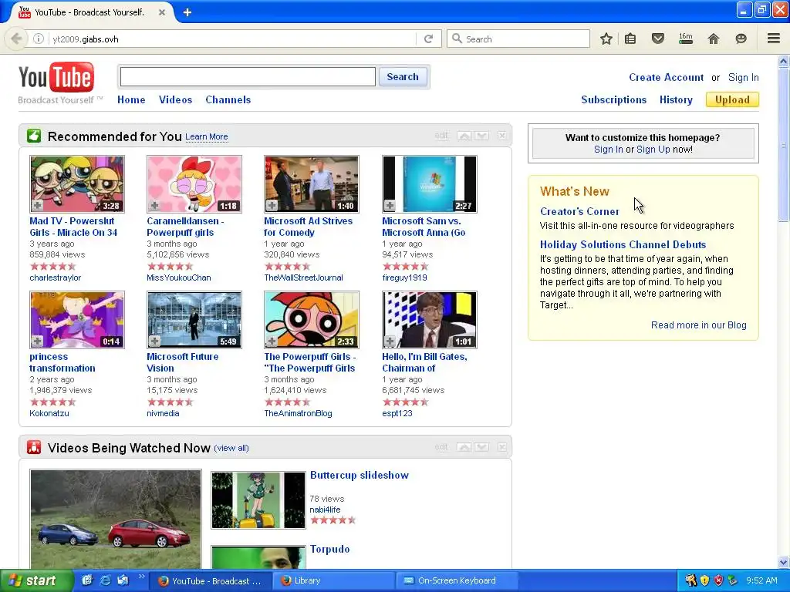Open the Firefox hamburger menu
This screenshot has height=592, width=790.
click(x=774, y=39)
